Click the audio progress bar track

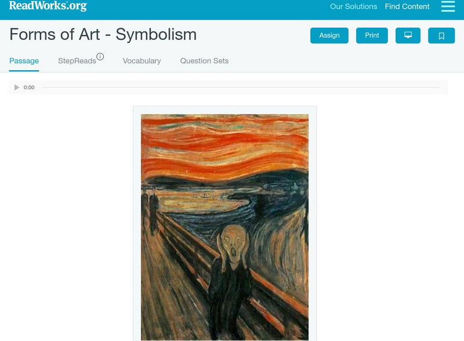coord(241,88)
